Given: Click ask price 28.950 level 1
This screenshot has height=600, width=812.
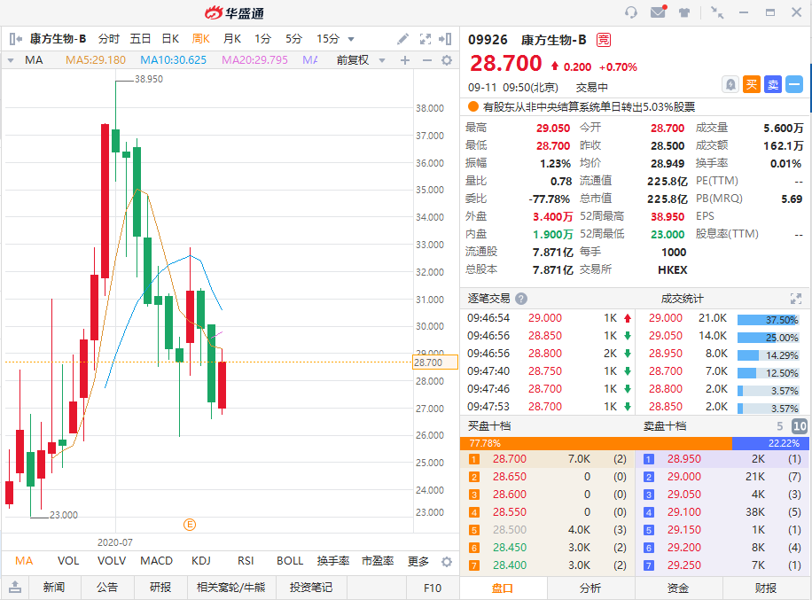Looking at the screenshot, I should [x=684, y=459].
